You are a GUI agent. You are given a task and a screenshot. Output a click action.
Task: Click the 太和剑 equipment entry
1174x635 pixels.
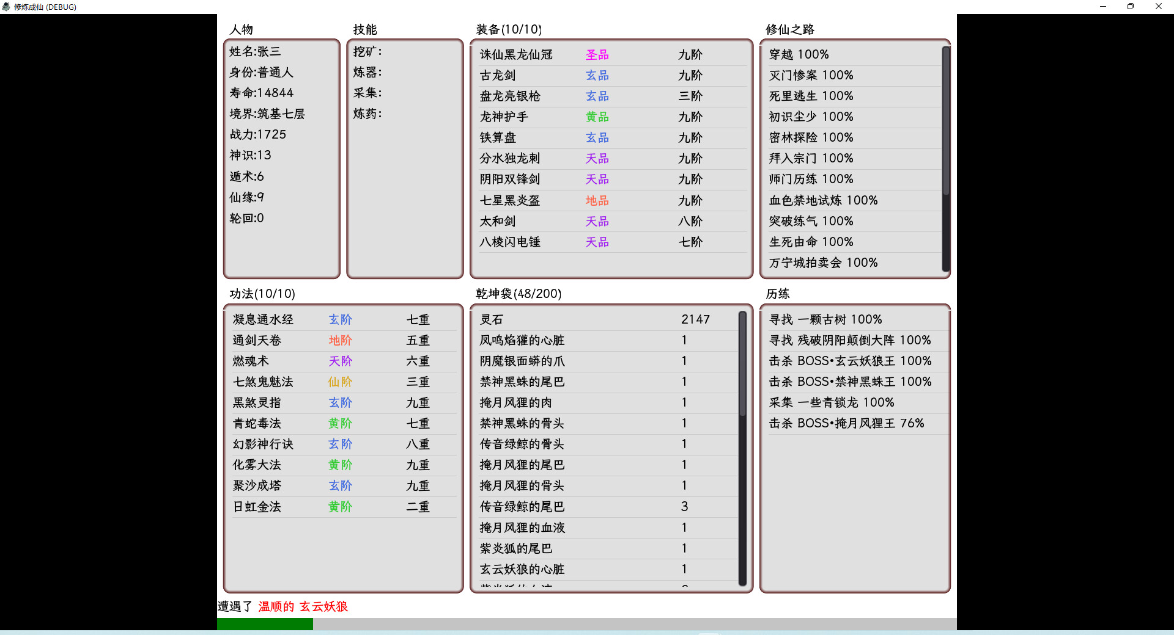497,221
